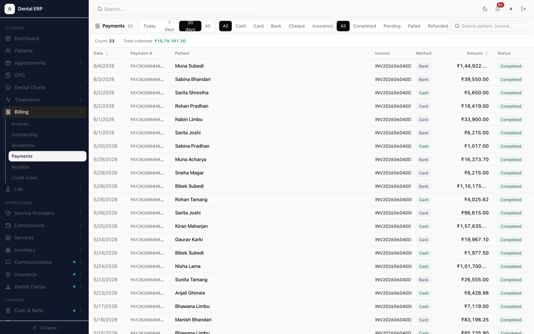The image size is (534, 334).
Task: Collapse the Billing submenu chevron
Action: click(x=81, y=112)
